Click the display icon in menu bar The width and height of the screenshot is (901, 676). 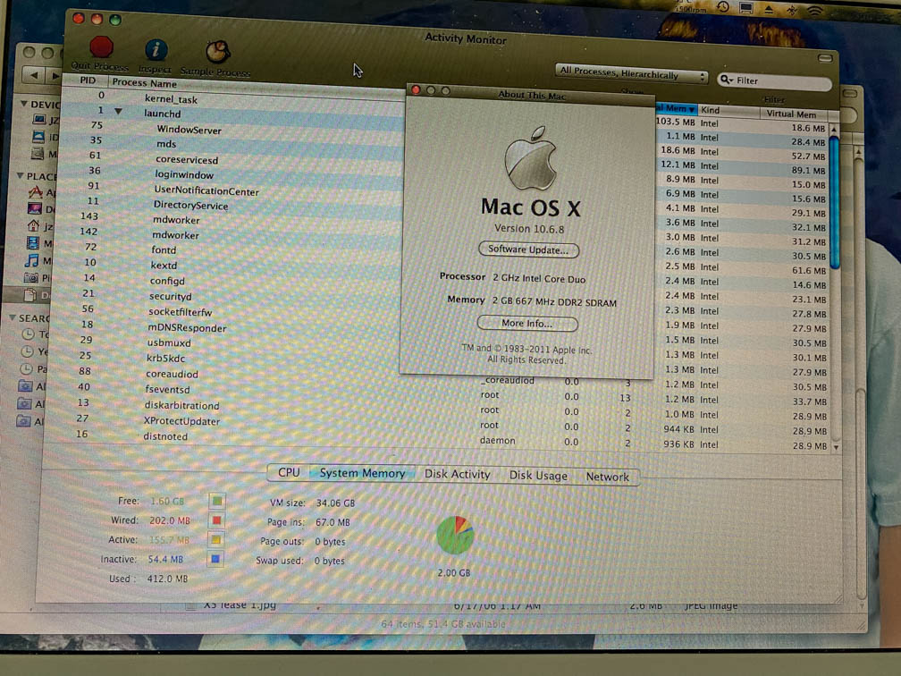click(x=745, y=7)
